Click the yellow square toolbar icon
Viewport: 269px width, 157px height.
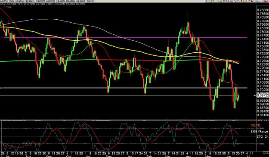245,1
